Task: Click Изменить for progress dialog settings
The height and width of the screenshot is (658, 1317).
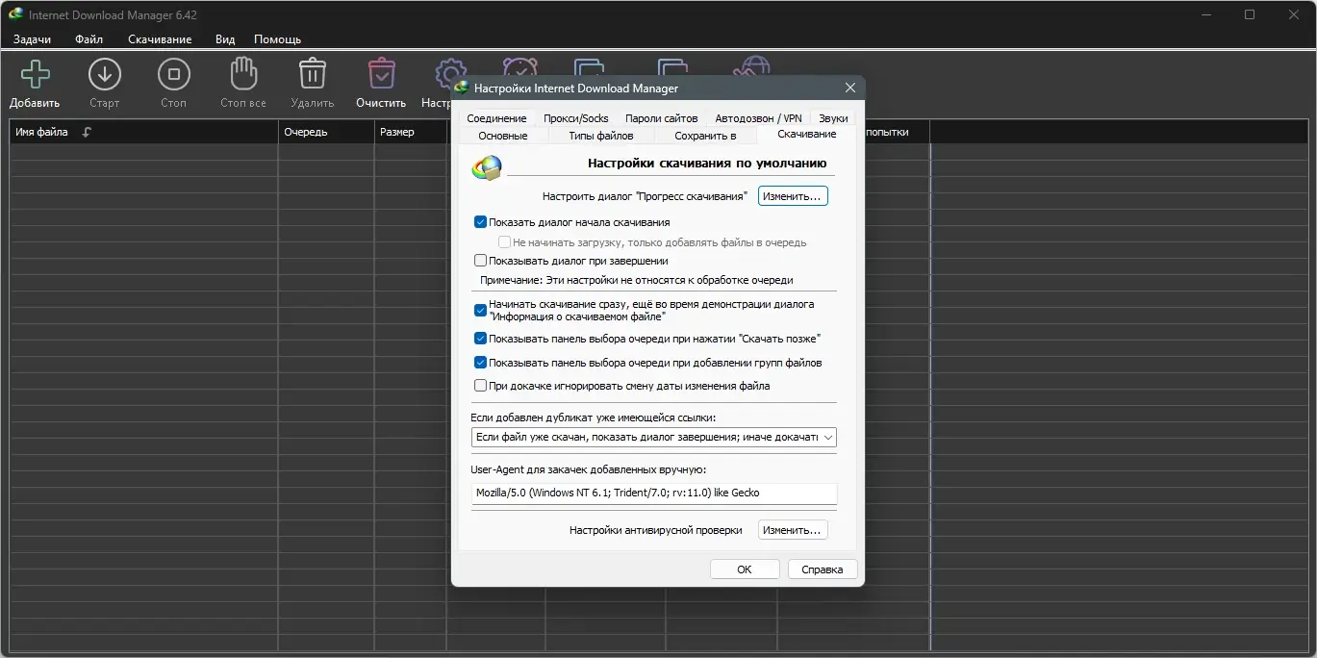Action: click(x=793, y=196)
